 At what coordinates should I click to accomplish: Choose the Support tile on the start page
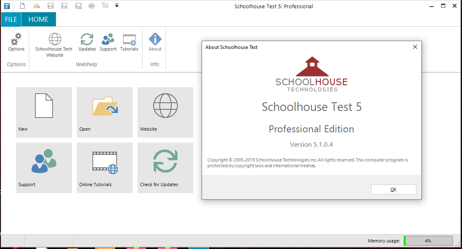tap(44, 168)
